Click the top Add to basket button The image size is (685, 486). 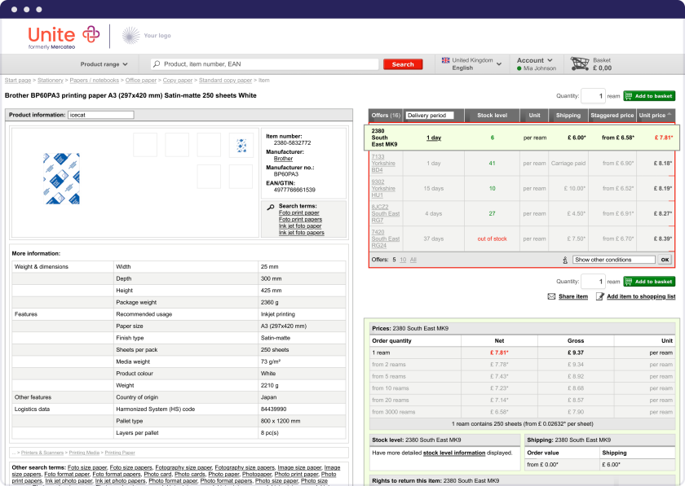649,96
